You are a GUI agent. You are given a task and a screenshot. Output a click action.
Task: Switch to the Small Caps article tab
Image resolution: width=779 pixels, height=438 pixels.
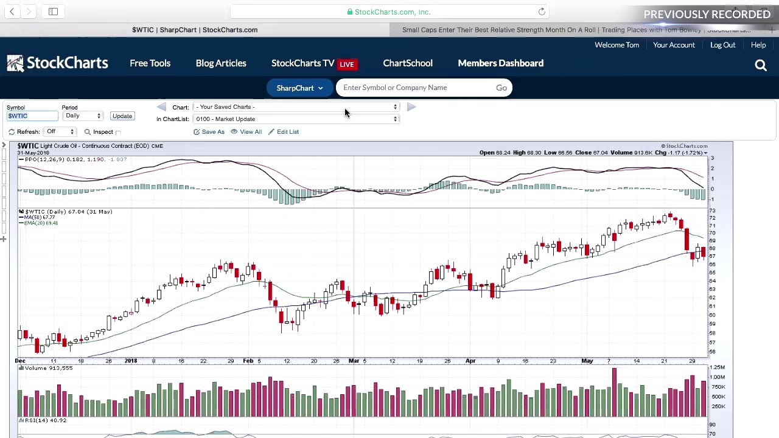576,30
